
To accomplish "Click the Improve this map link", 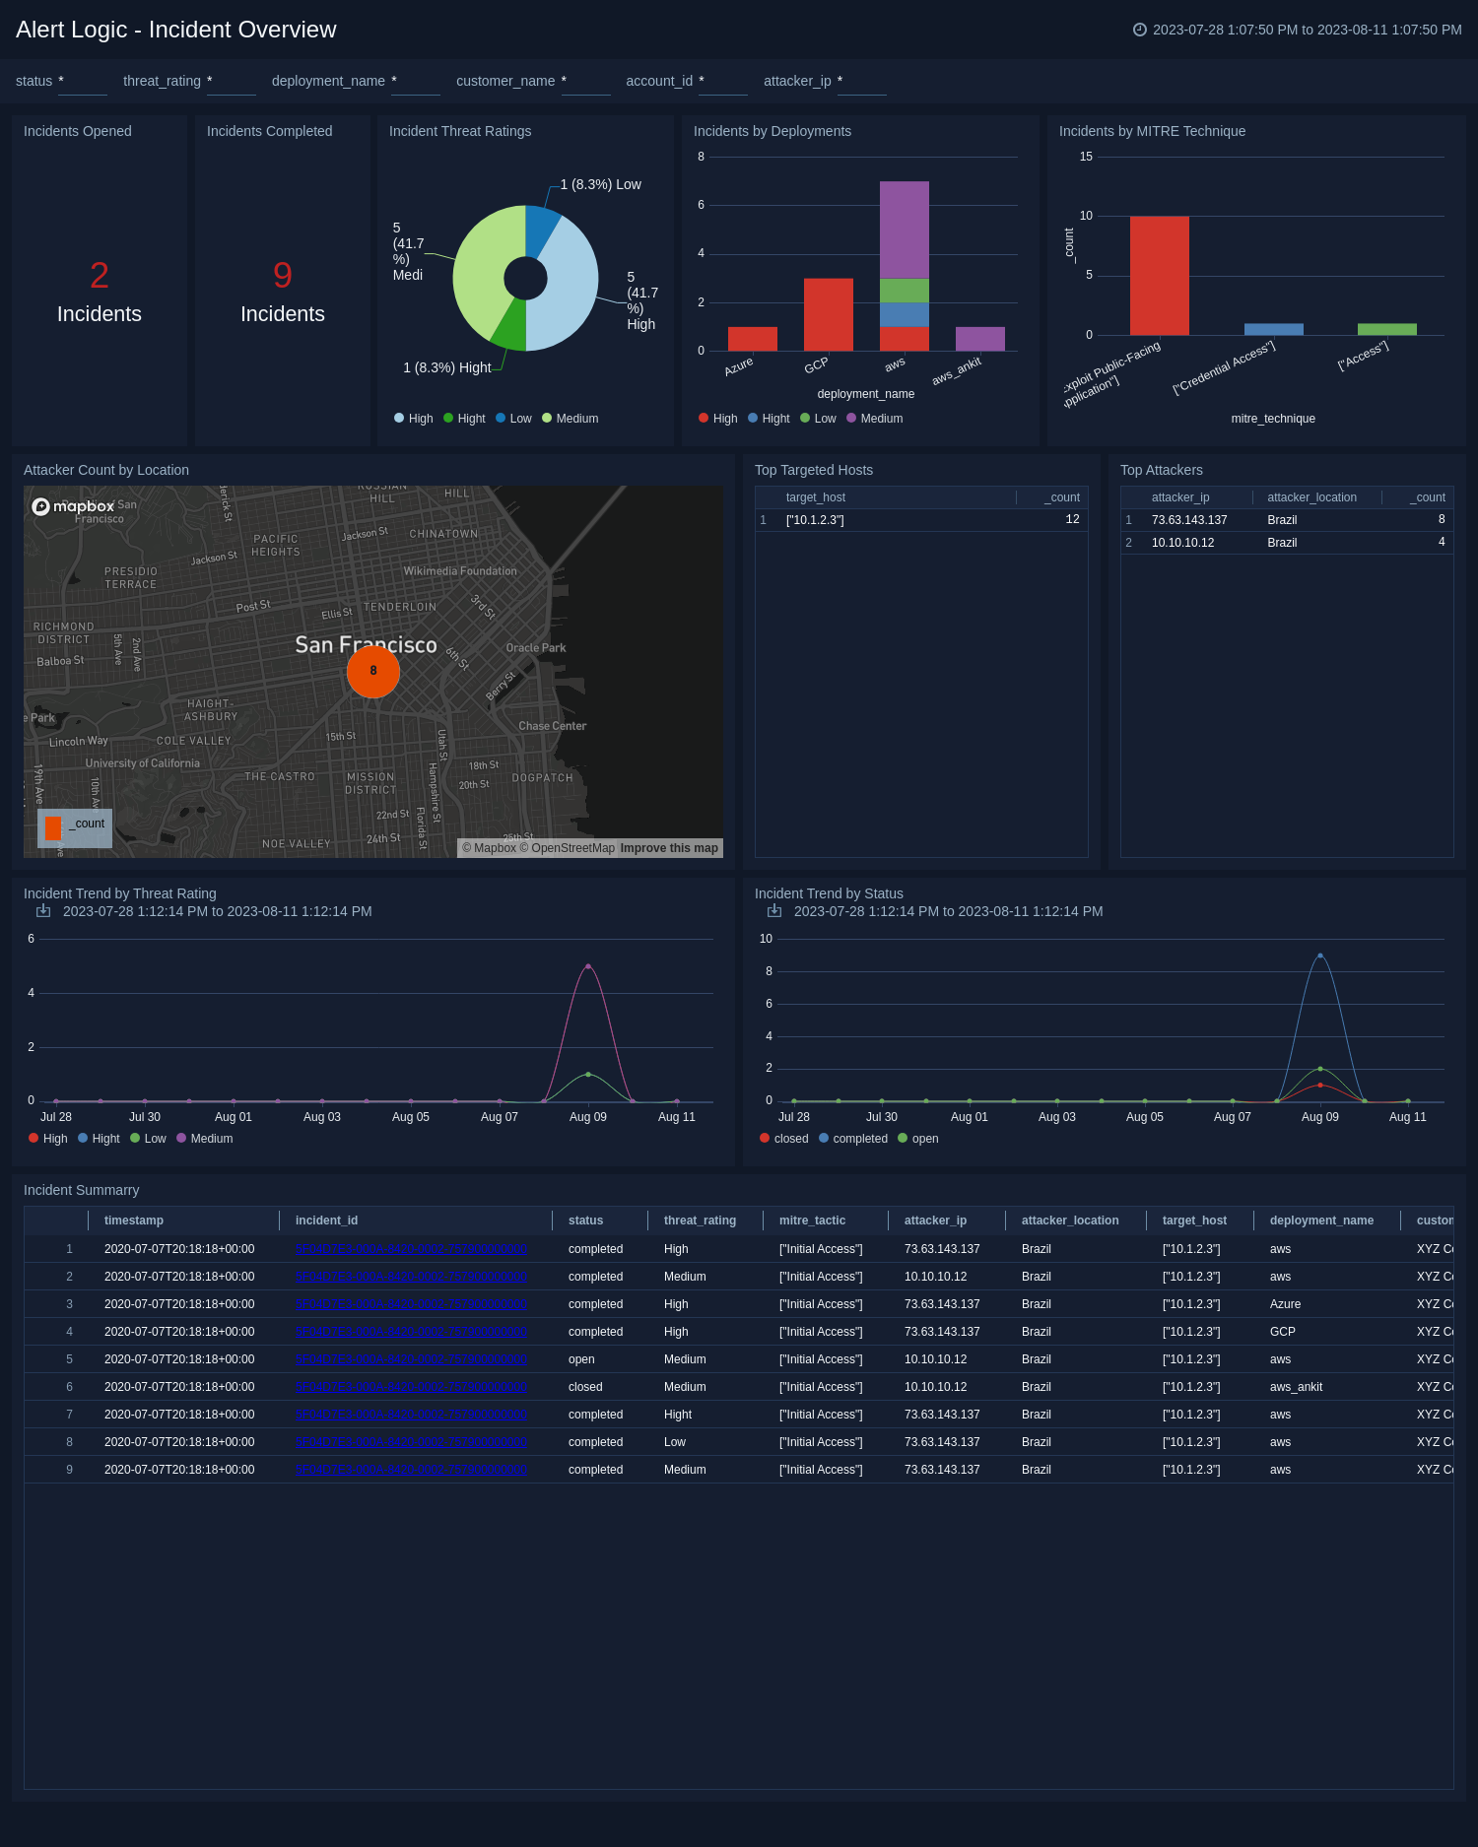I will 669,848.
